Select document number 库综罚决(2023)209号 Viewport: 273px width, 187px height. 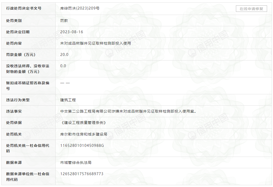coord(80,8)
